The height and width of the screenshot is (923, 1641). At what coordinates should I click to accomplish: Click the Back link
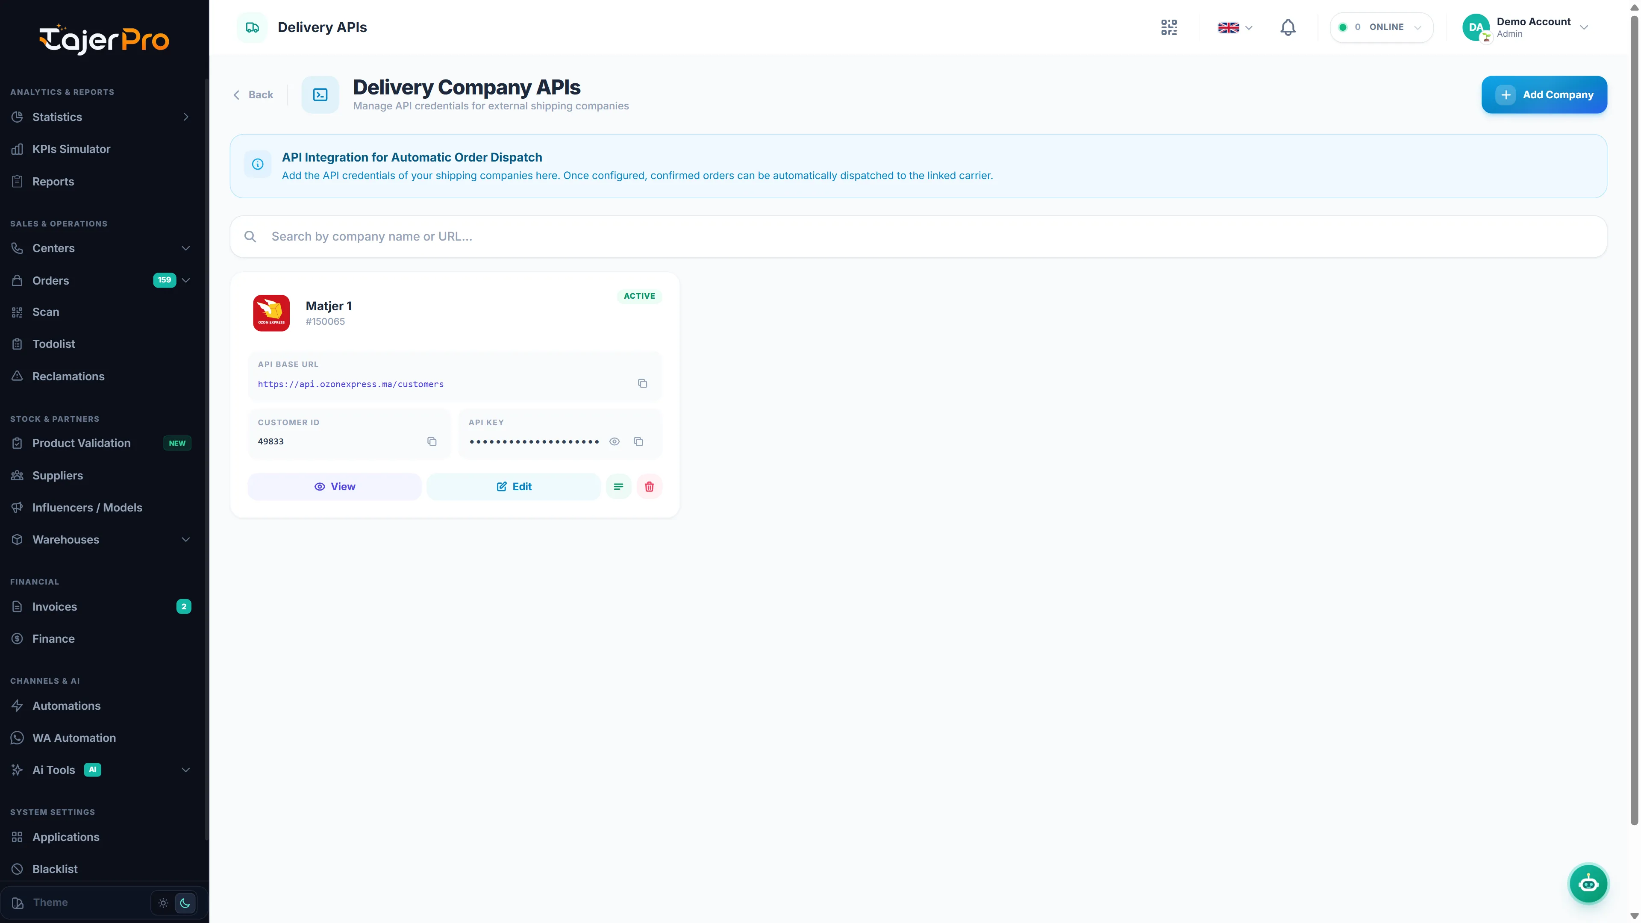(253, 95)
